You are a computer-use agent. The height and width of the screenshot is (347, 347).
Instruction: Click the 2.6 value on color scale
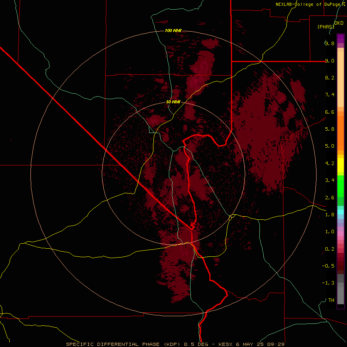330,198
